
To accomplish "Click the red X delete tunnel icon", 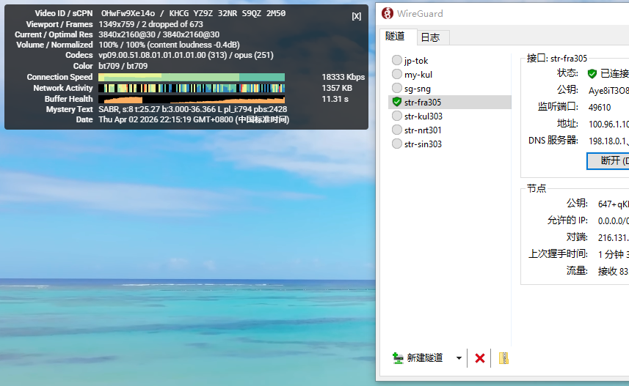I will 479,358.
